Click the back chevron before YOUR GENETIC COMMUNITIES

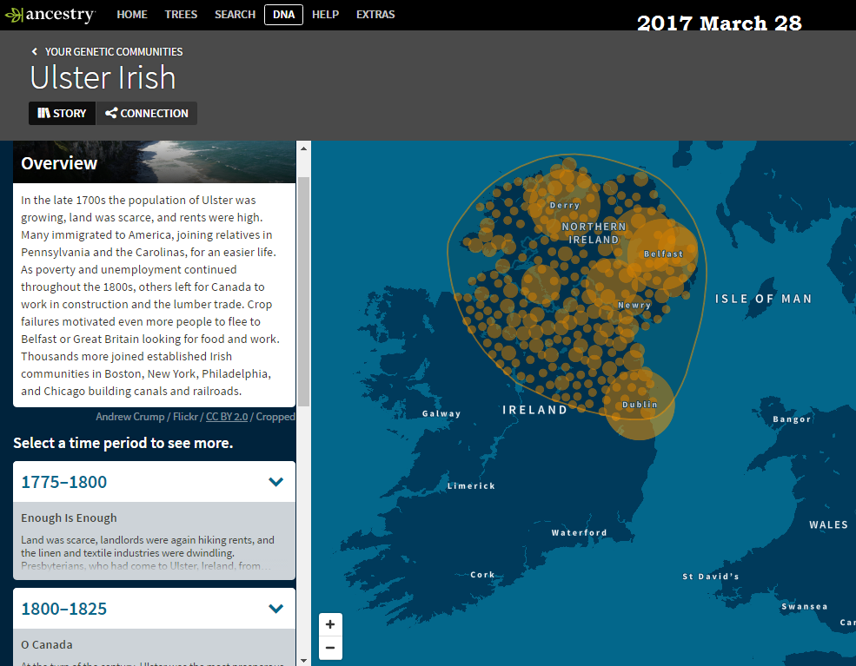pos(34,51)
